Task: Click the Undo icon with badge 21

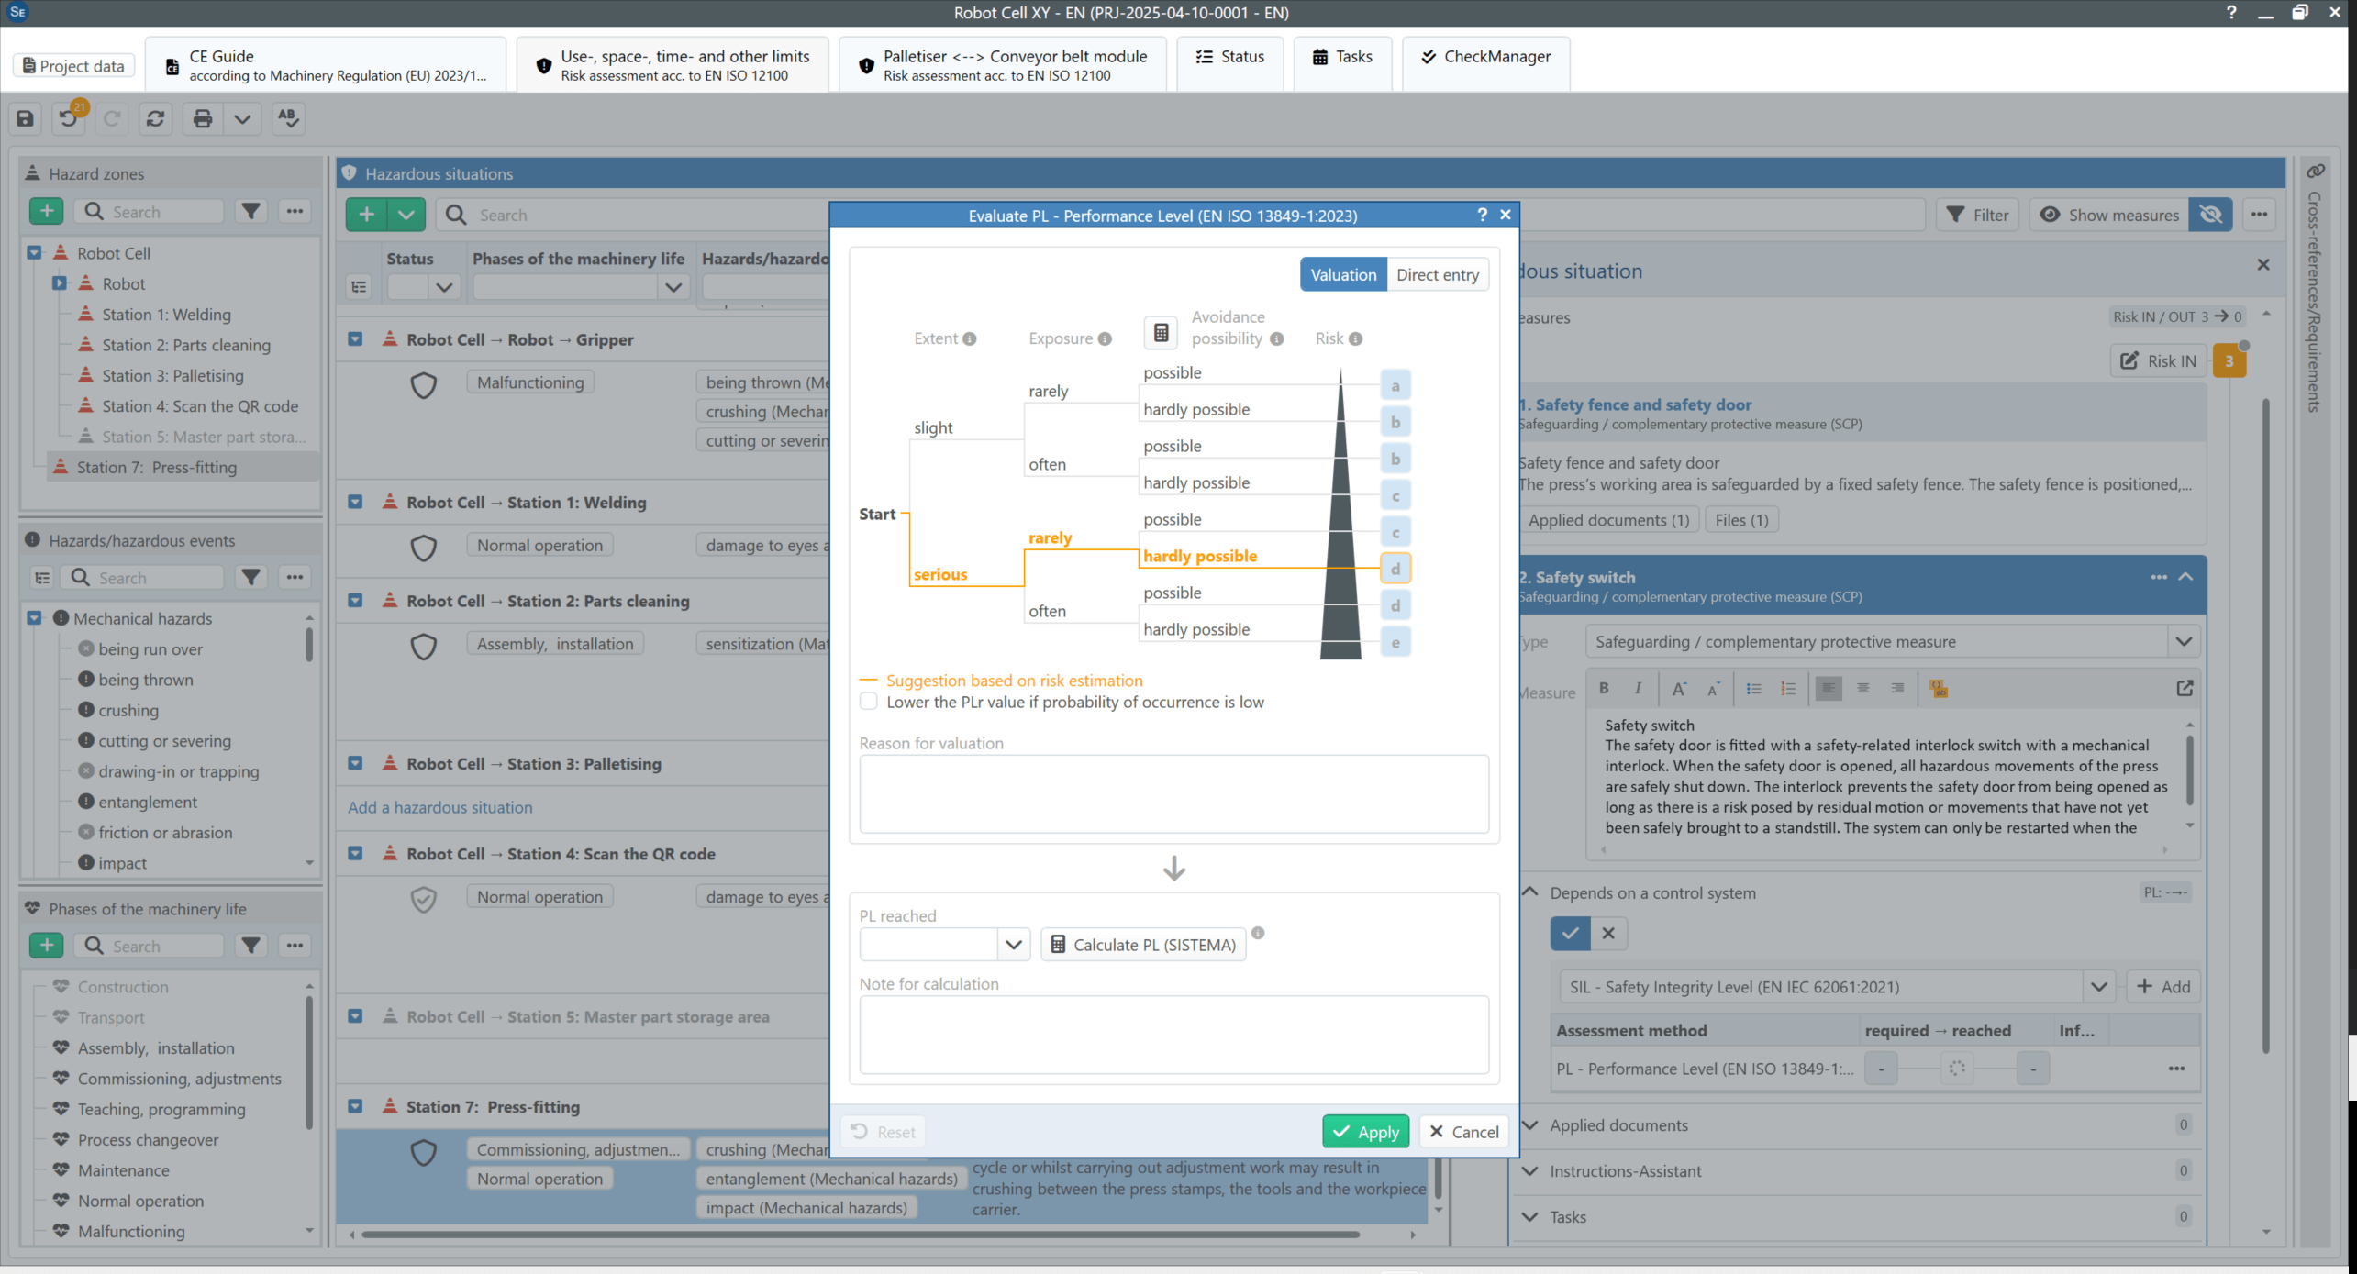Action: [x=70, y=118]
